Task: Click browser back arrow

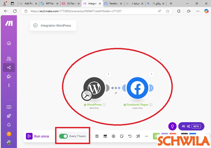Action: 6,11
